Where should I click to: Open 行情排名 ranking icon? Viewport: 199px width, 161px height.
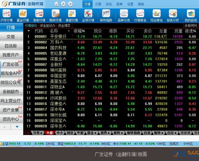tap(140, 16)
